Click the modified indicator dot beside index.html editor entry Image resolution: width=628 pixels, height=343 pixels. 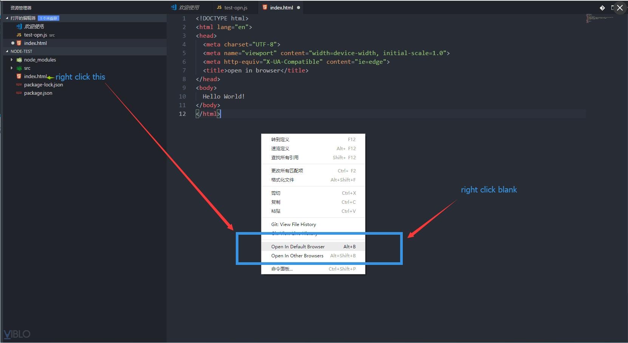tap(13, 43)
